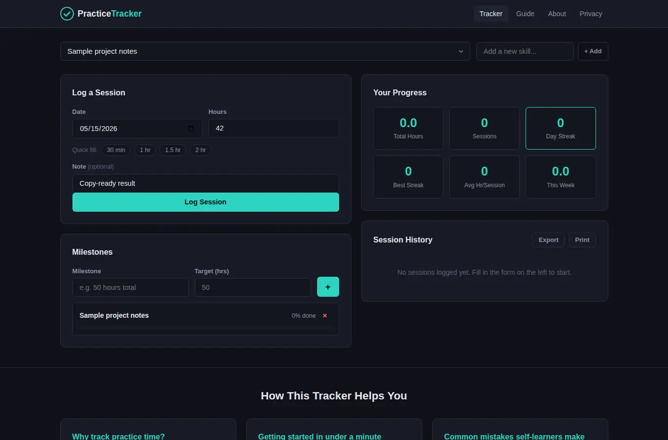Viewport: 668px width, 440px height.
Task: Add milestone with the plus button
Action: point(328,287)
